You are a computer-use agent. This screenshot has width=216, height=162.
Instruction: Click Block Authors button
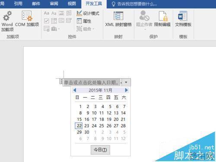tap(144, 20)
